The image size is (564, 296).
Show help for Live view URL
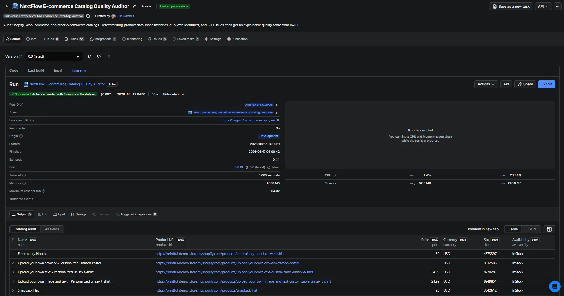32,120
